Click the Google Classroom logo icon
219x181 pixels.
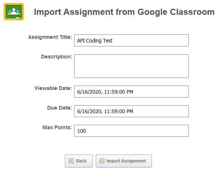point(14,12)
